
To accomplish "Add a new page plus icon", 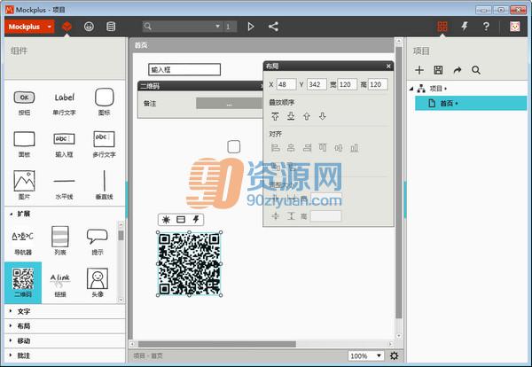I will [419, 70].
